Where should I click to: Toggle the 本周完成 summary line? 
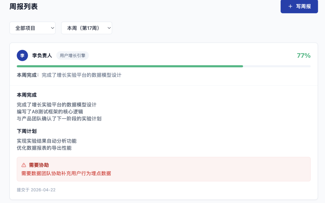click(68, 75)
